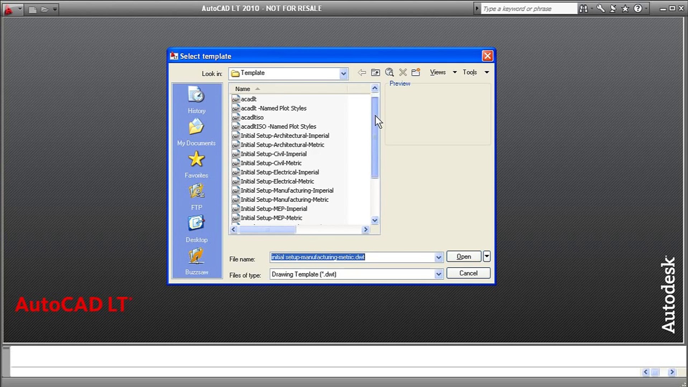
Task: Close the Select template dialog
Action: click(487, 56)
